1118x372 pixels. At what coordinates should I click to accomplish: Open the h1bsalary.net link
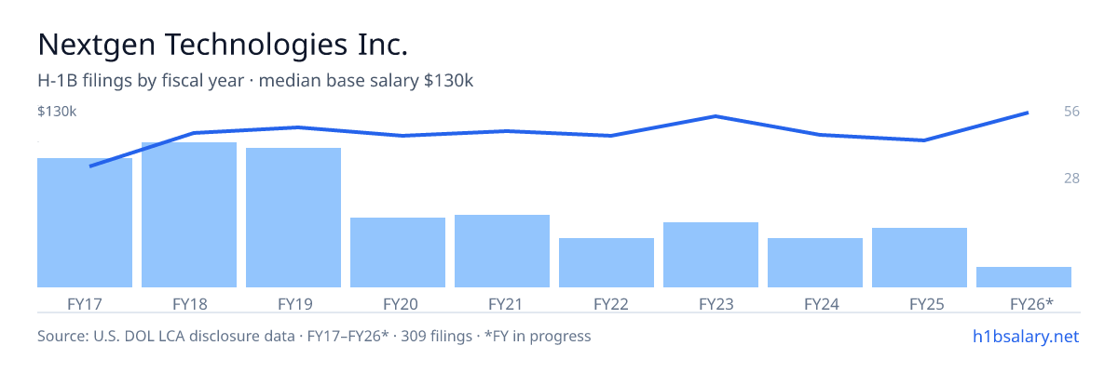click(1025, 336)
